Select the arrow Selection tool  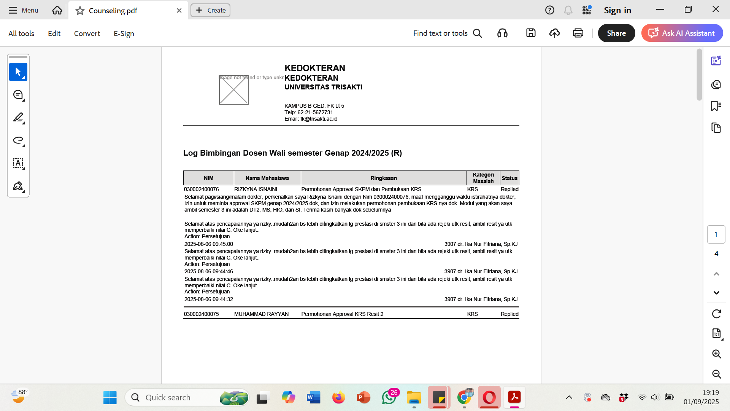18,72
